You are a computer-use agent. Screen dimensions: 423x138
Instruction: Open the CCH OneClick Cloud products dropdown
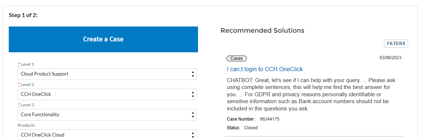pyautogui.click(x=107, y=134)
